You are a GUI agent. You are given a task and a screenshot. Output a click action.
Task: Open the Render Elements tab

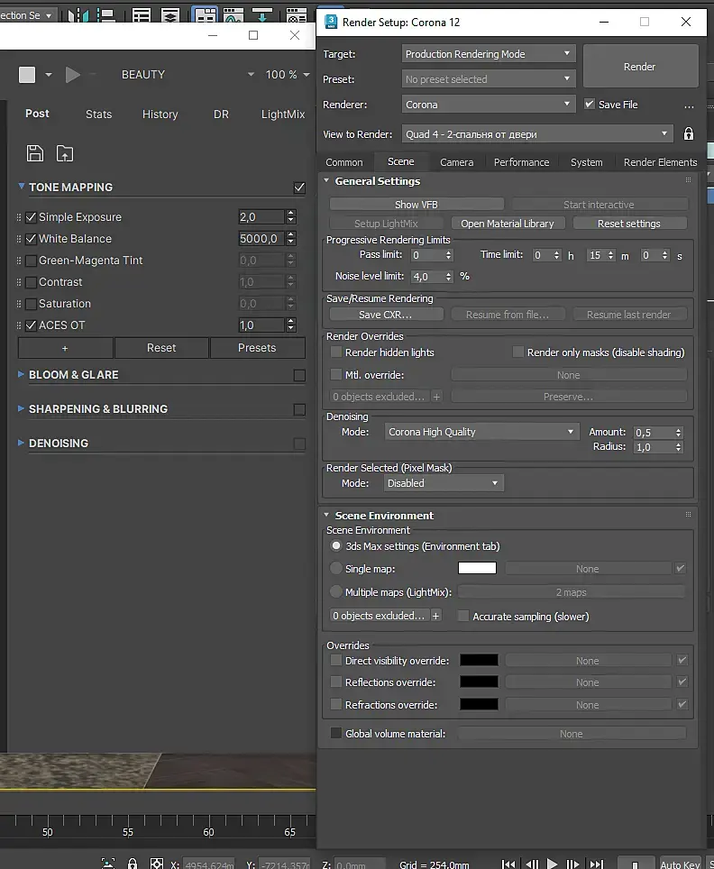tap(660, 162)
